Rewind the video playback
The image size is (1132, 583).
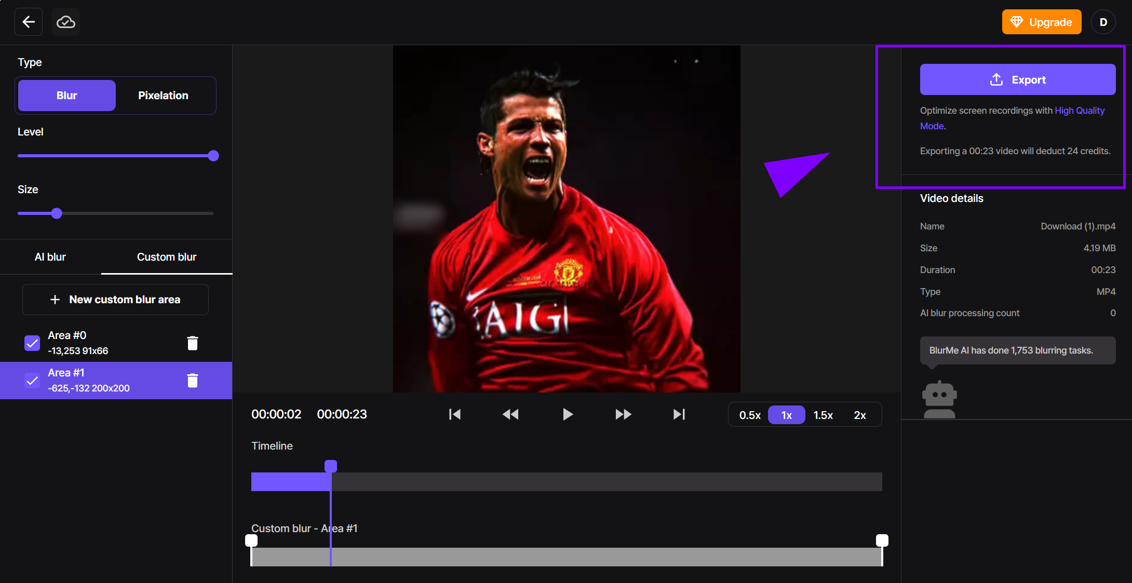pos(510,414)
